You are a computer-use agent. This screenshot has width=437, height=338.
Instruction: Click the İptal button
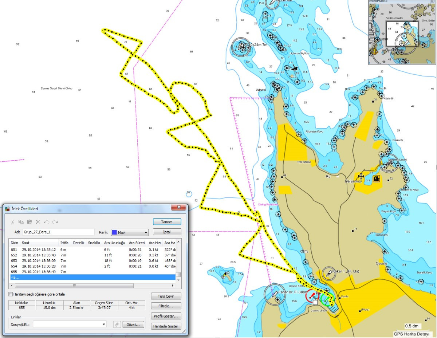click(167, 232)
